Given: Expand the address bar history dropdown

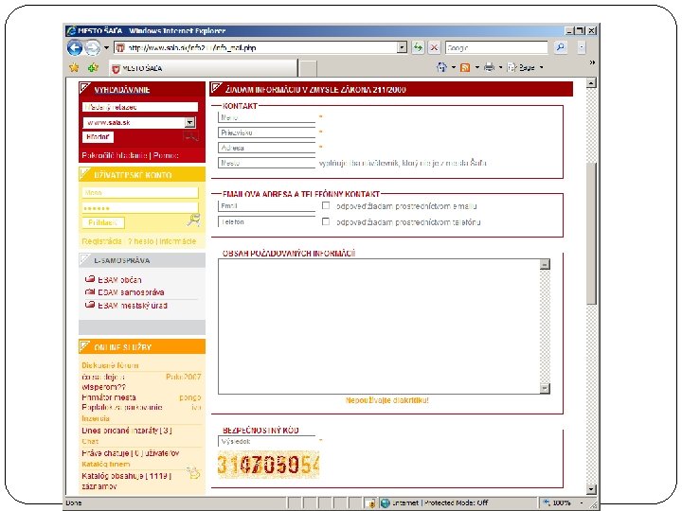Looking at the screenshot, I should click(x=403, y=47).
